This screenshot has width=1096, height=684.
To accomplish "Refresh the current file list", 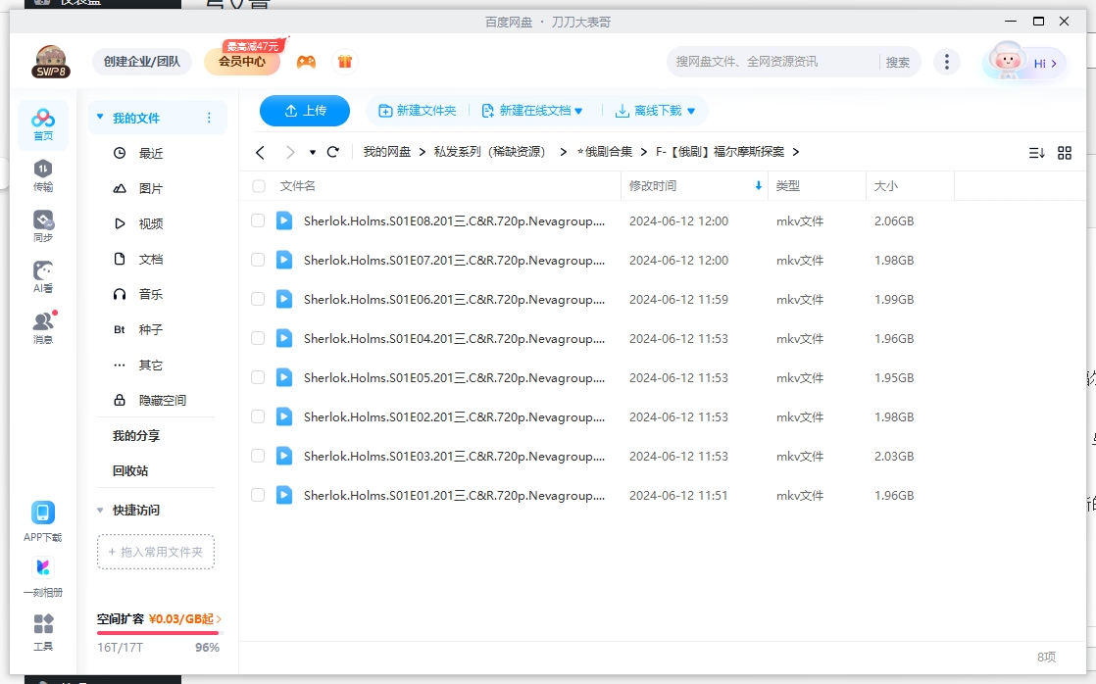I will pyautogui.click(x=333, y=152).
